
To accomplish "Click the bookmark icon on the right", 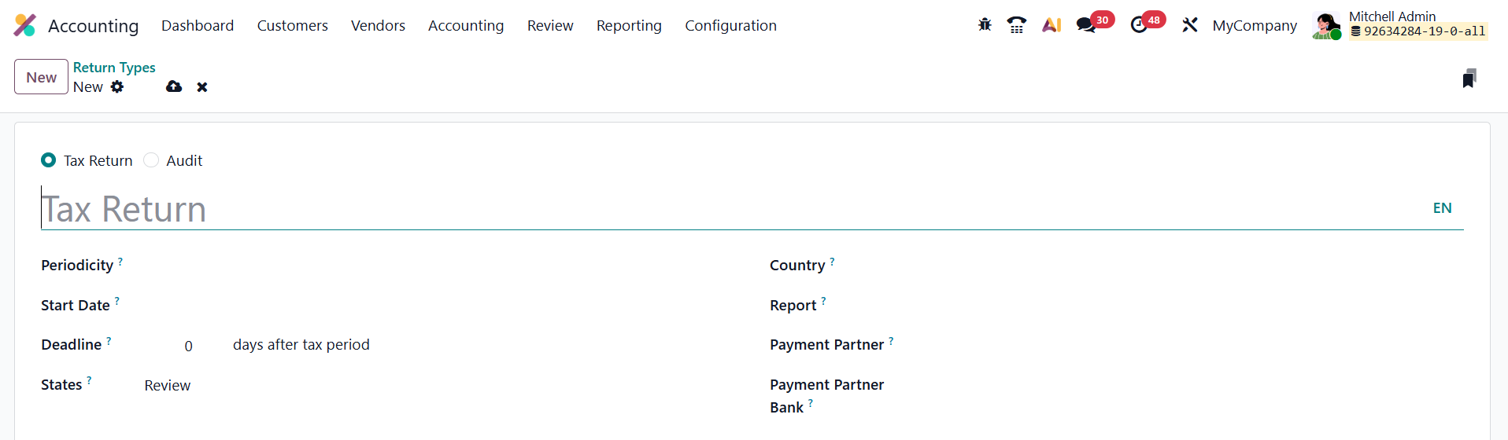I will point(1469,79).
